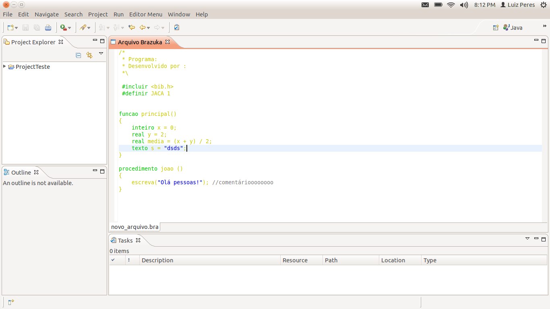Open the New wizard dropdown arrow
550x309 pixels.
(17, 28)
